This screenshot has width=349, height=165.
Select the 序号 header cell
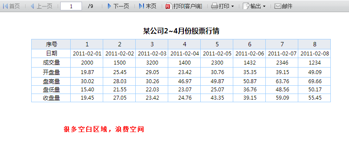(x=51, y=44)
